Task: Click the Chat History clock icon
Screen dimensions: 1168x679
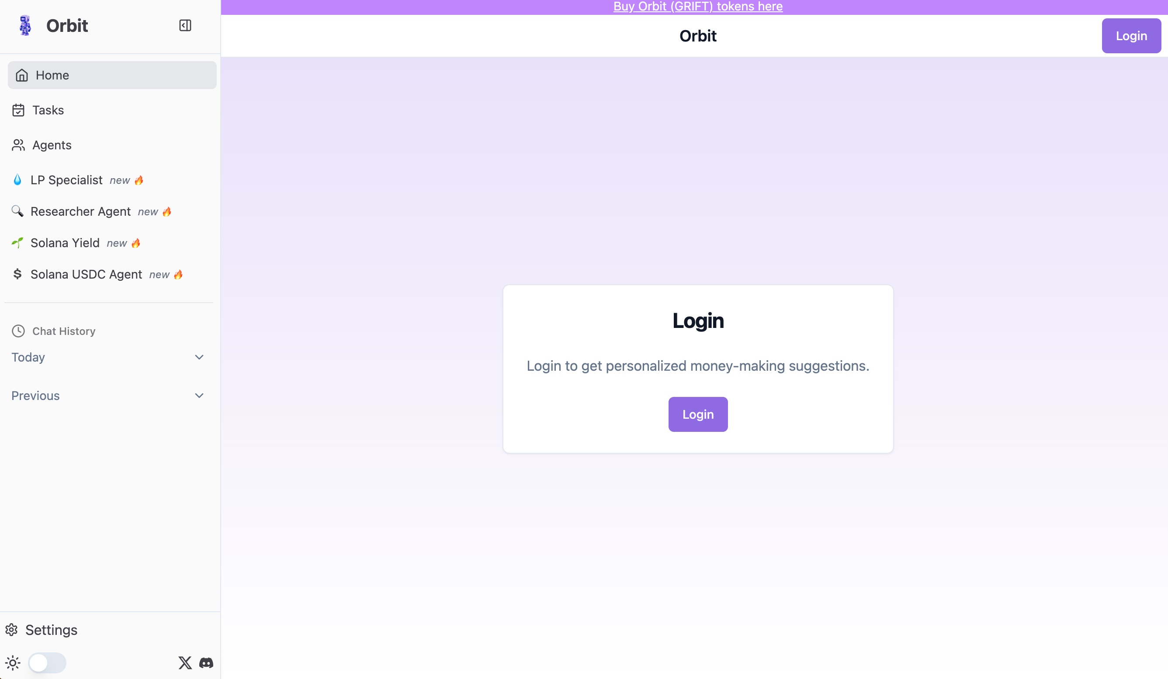Action: pos(18,331)
